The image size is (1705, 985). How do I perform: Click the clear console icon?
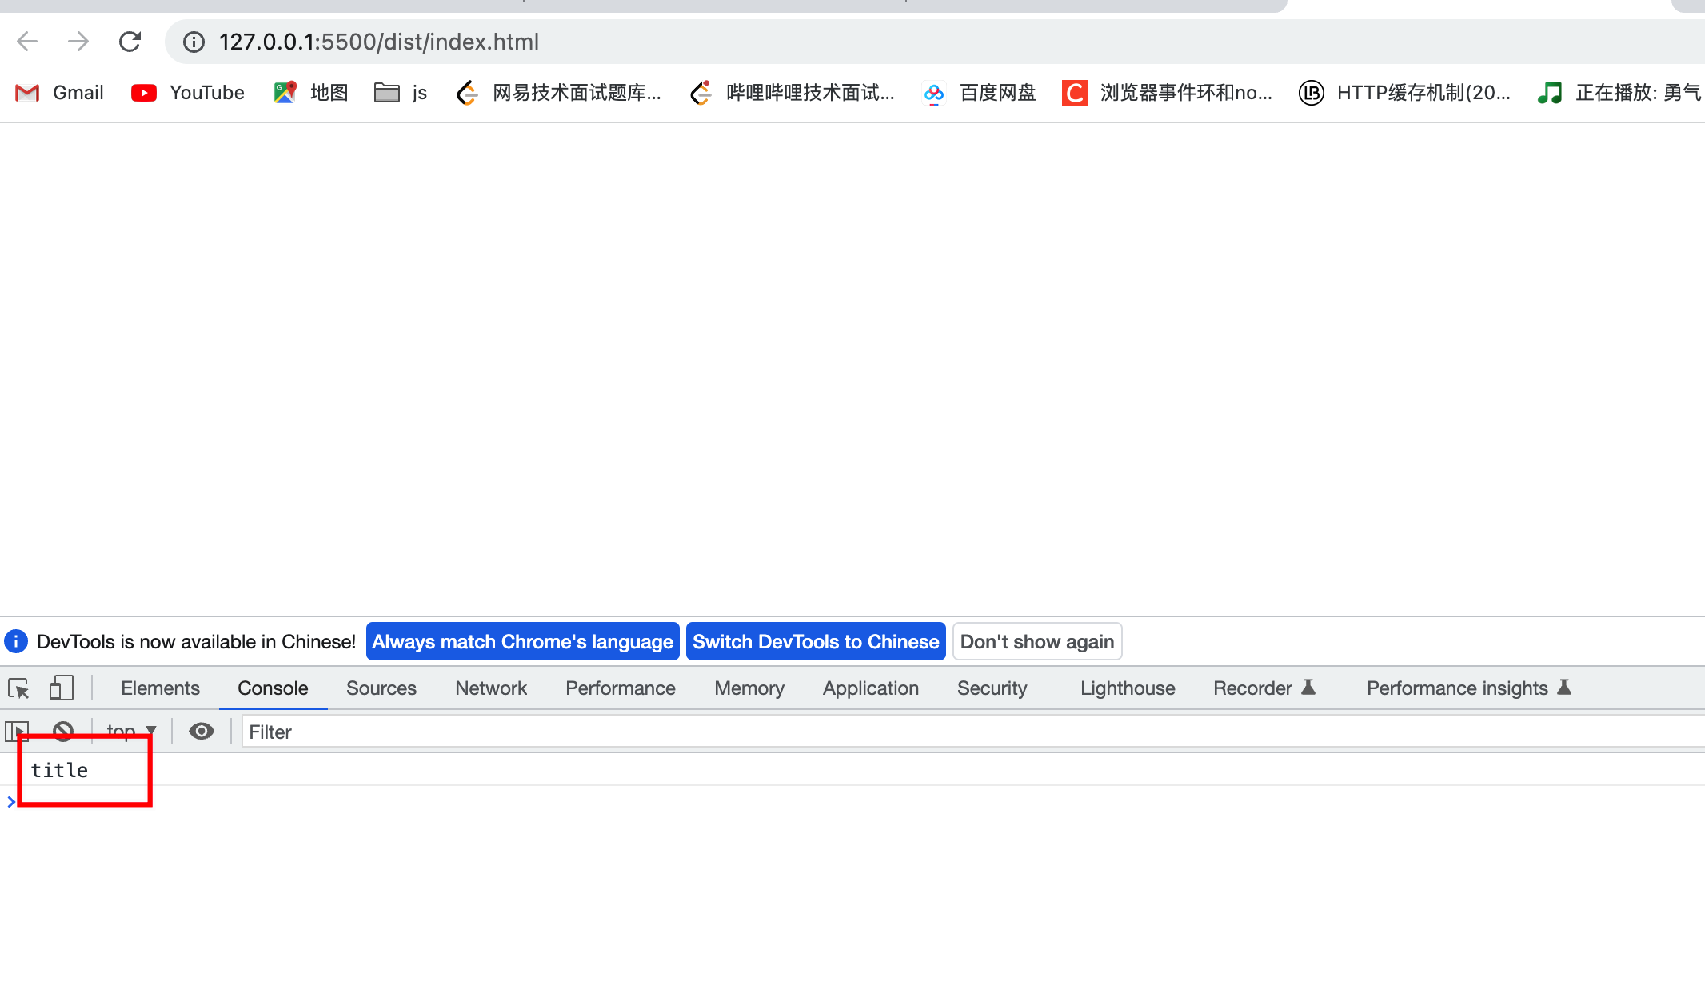click(63, 731)
